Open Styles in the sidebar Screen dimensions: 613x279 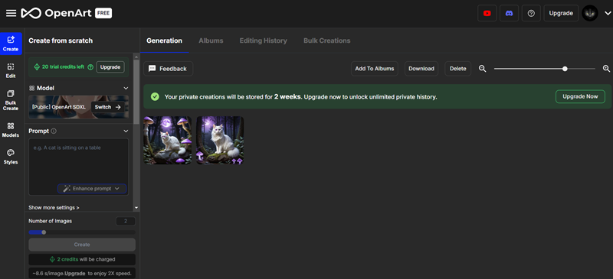pos(11,157)
